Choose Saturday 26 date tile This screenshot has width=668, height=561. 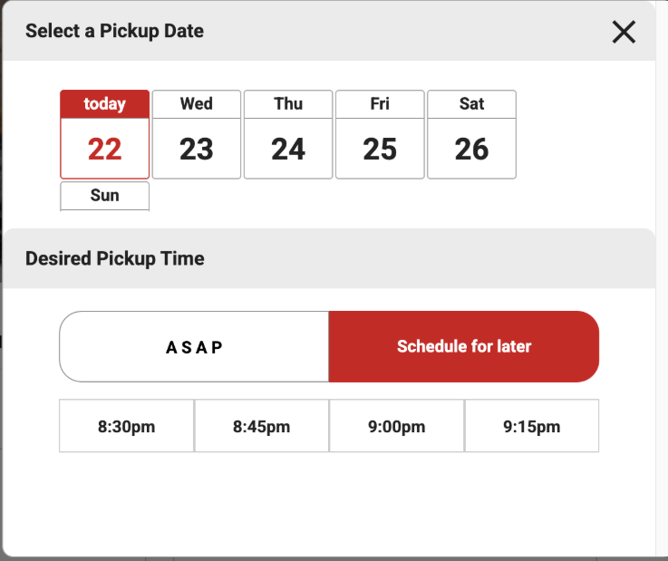[x=471, y=134]
